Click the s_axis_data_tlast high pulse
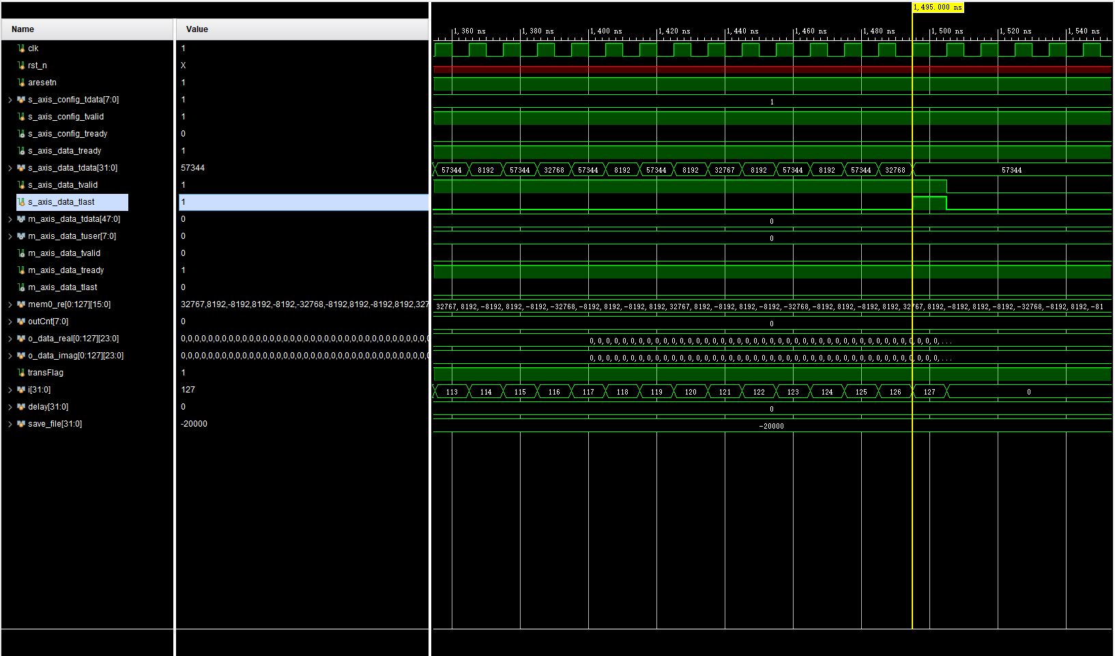 click(x=929, y=203)
